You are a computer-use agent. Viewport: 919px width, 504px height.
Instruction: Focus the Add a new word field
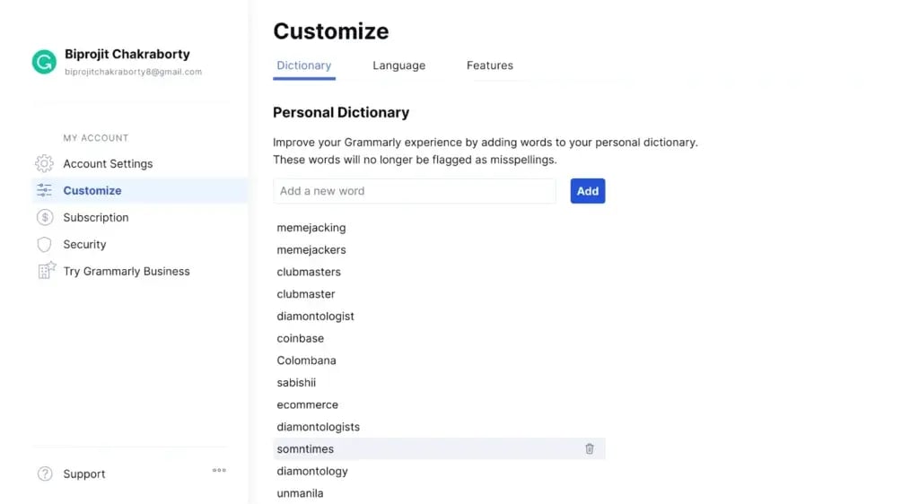coord(414,191)
